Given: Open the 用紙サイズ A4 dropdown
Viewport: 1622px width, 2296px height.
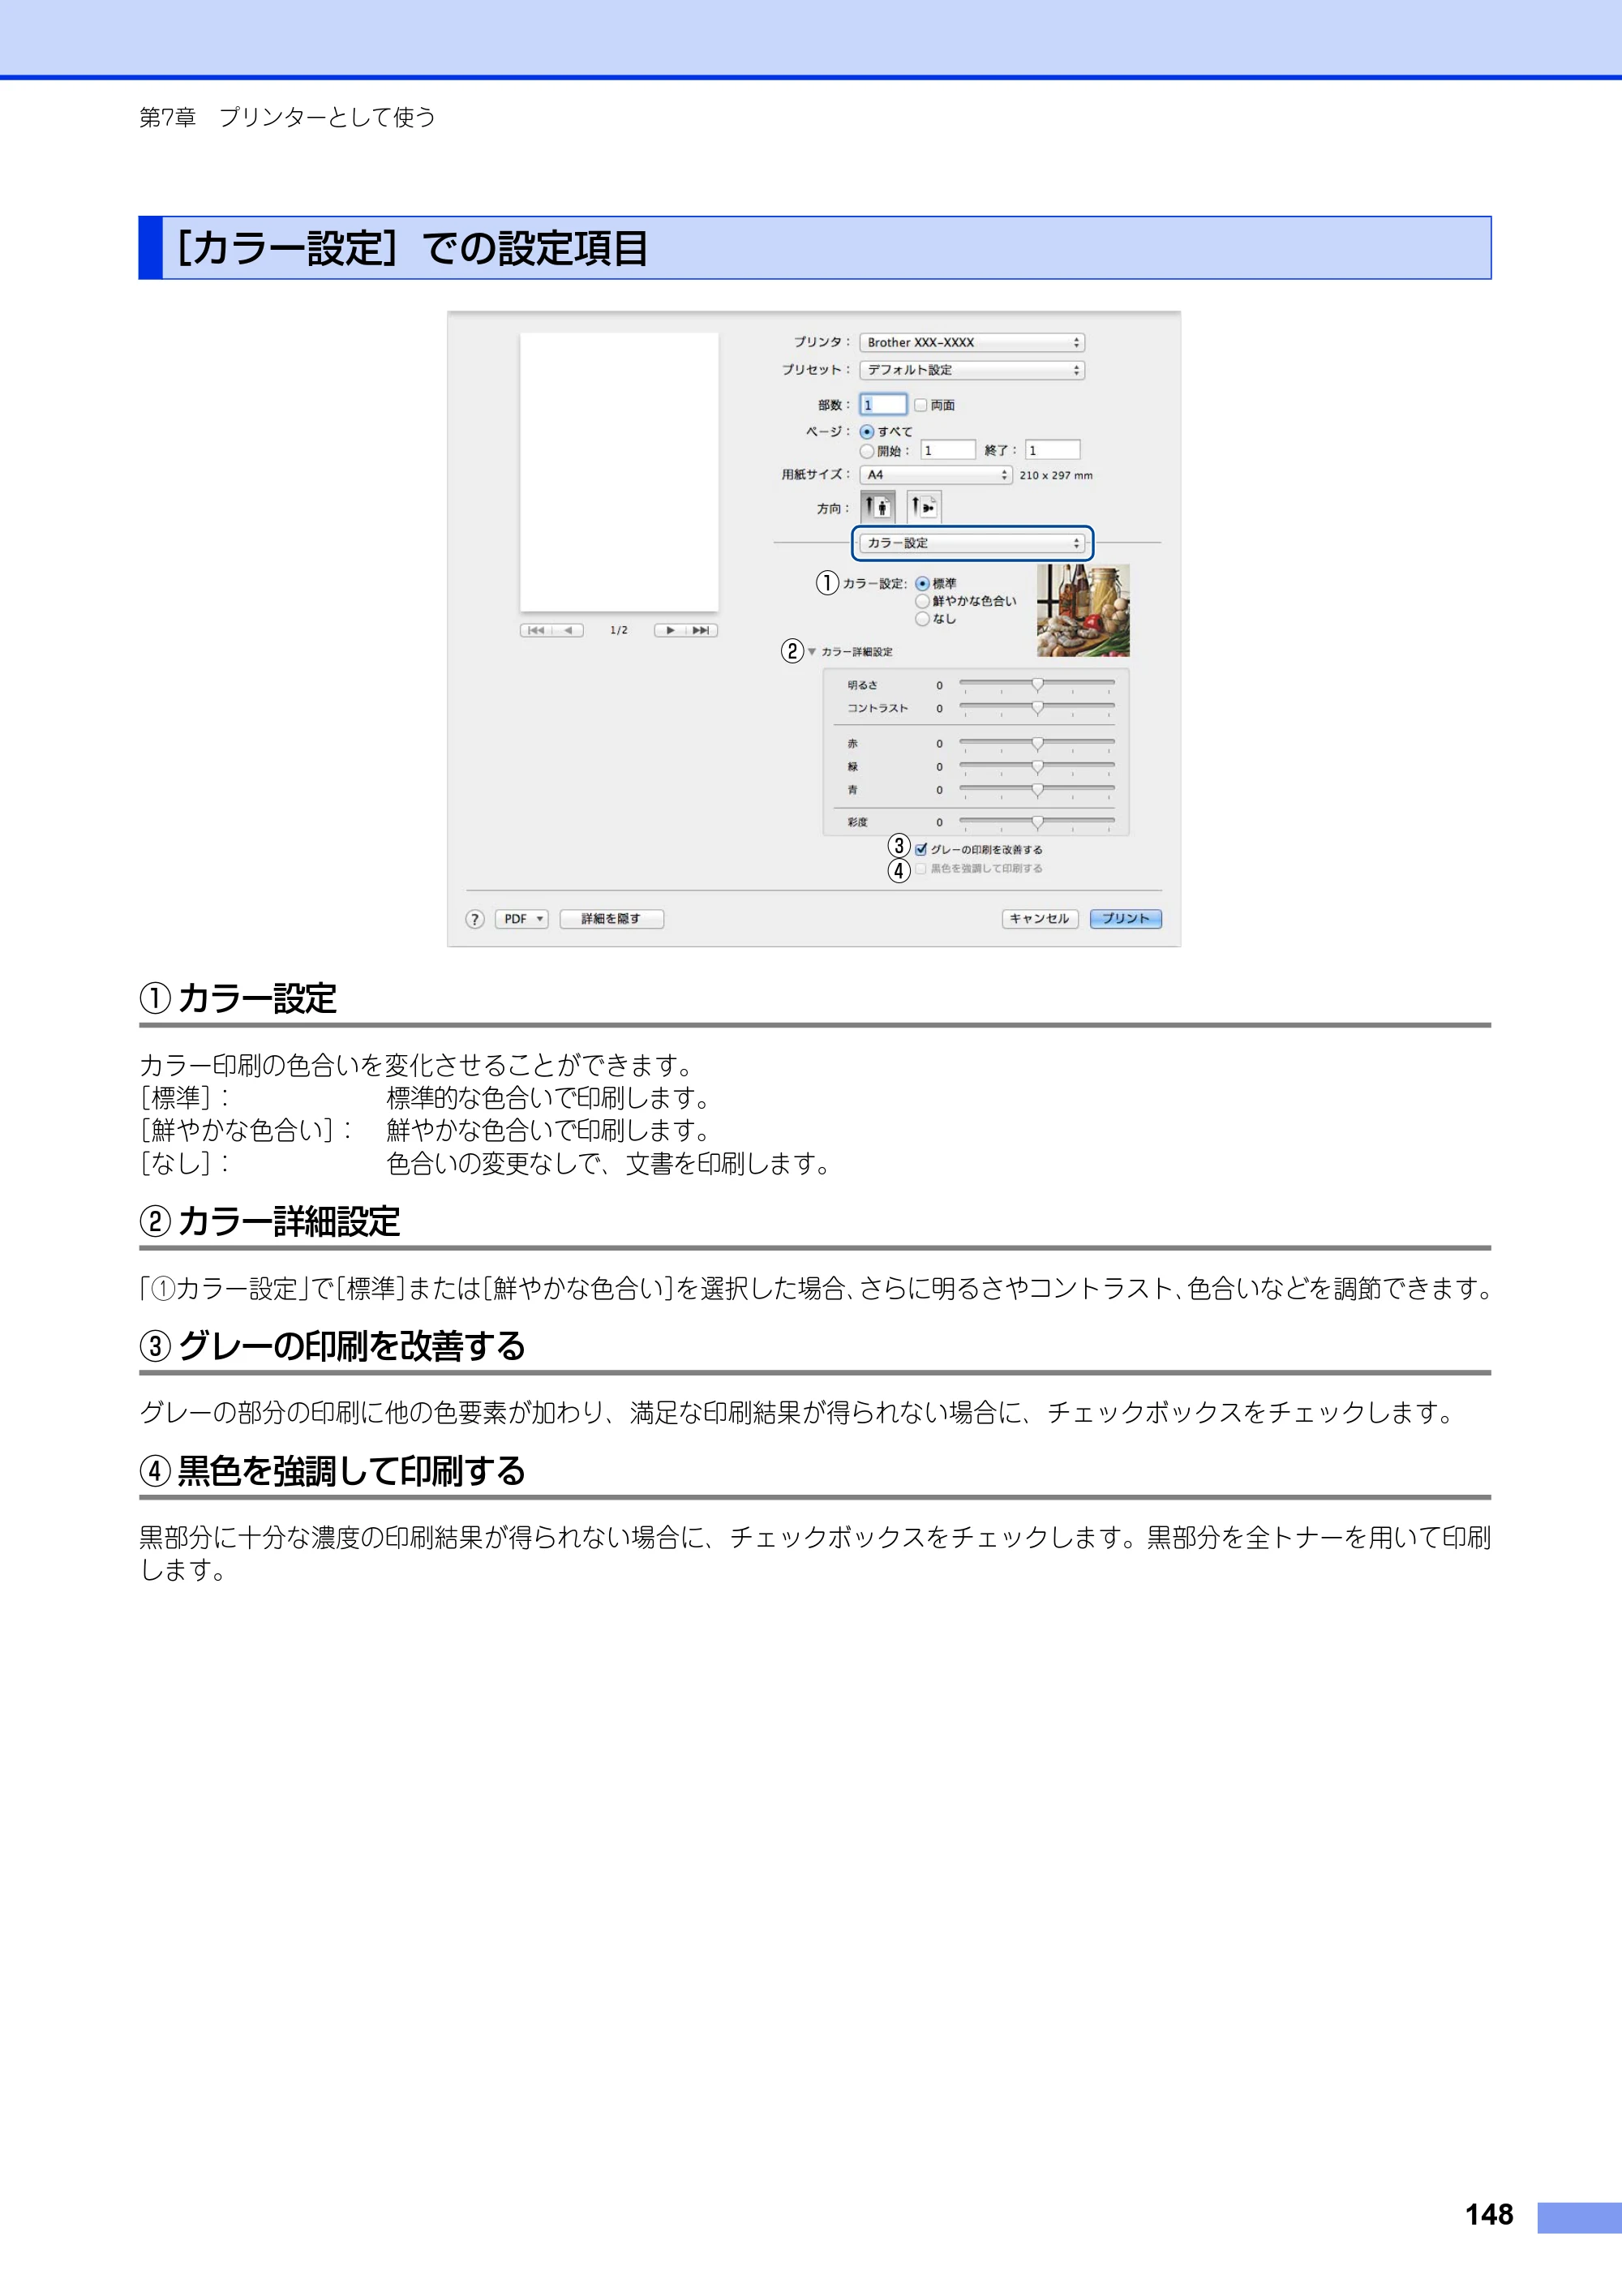Looking at the screenshot, I should coord(936,475).
